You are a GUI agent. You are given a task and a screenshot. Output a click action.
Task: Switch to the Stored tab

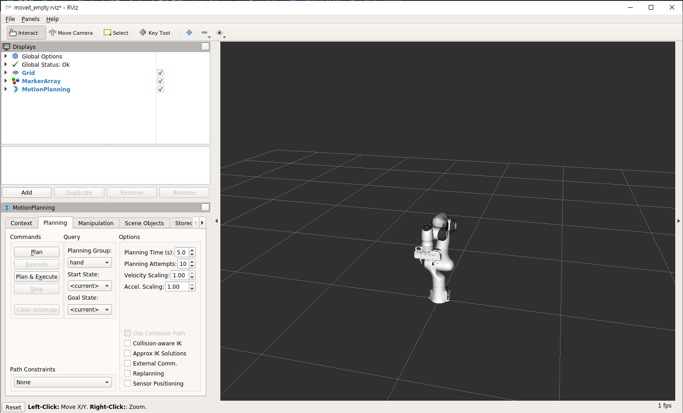point(183,223)
